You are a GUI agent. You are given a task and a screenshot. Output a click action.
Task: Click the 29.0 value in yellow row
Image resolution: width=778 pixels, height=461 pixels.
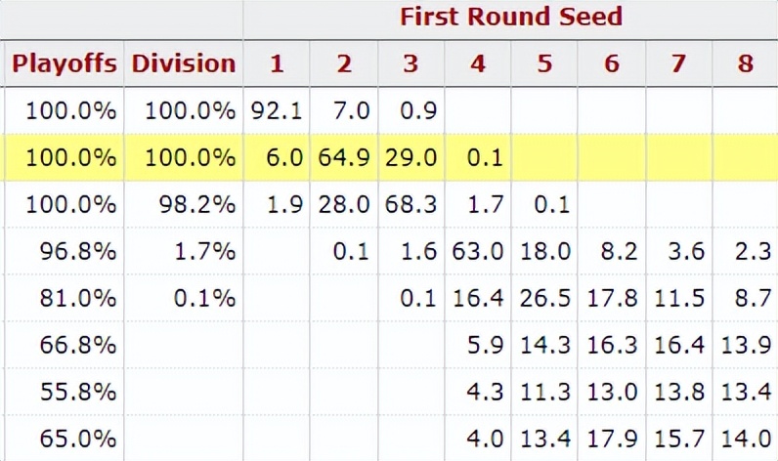pos(411,158)
